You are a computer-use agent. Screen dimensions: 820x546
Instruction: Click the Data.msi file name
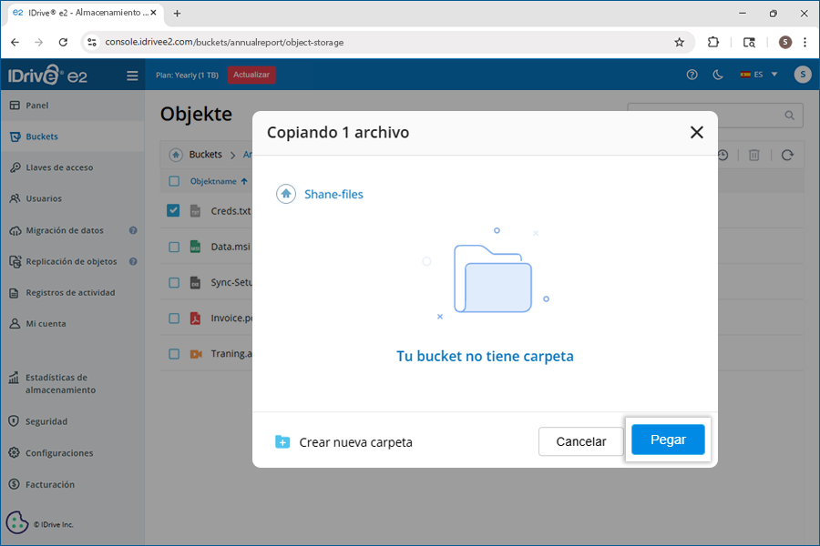tap(231, 247)
